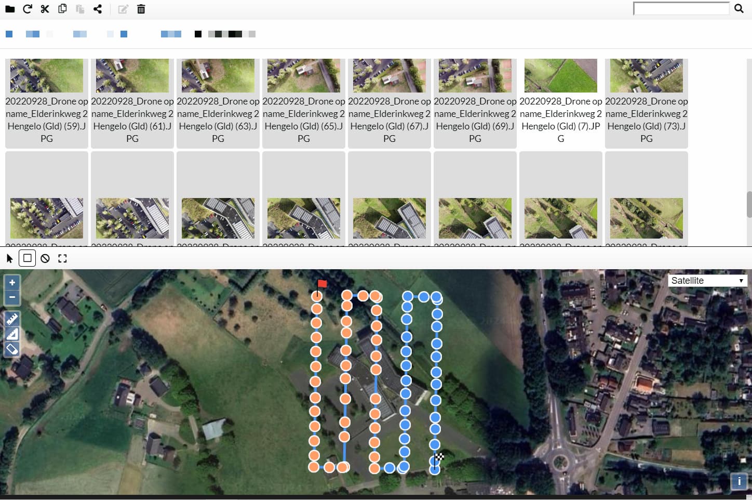Enable the rectangle selection mode

(27, 258)
